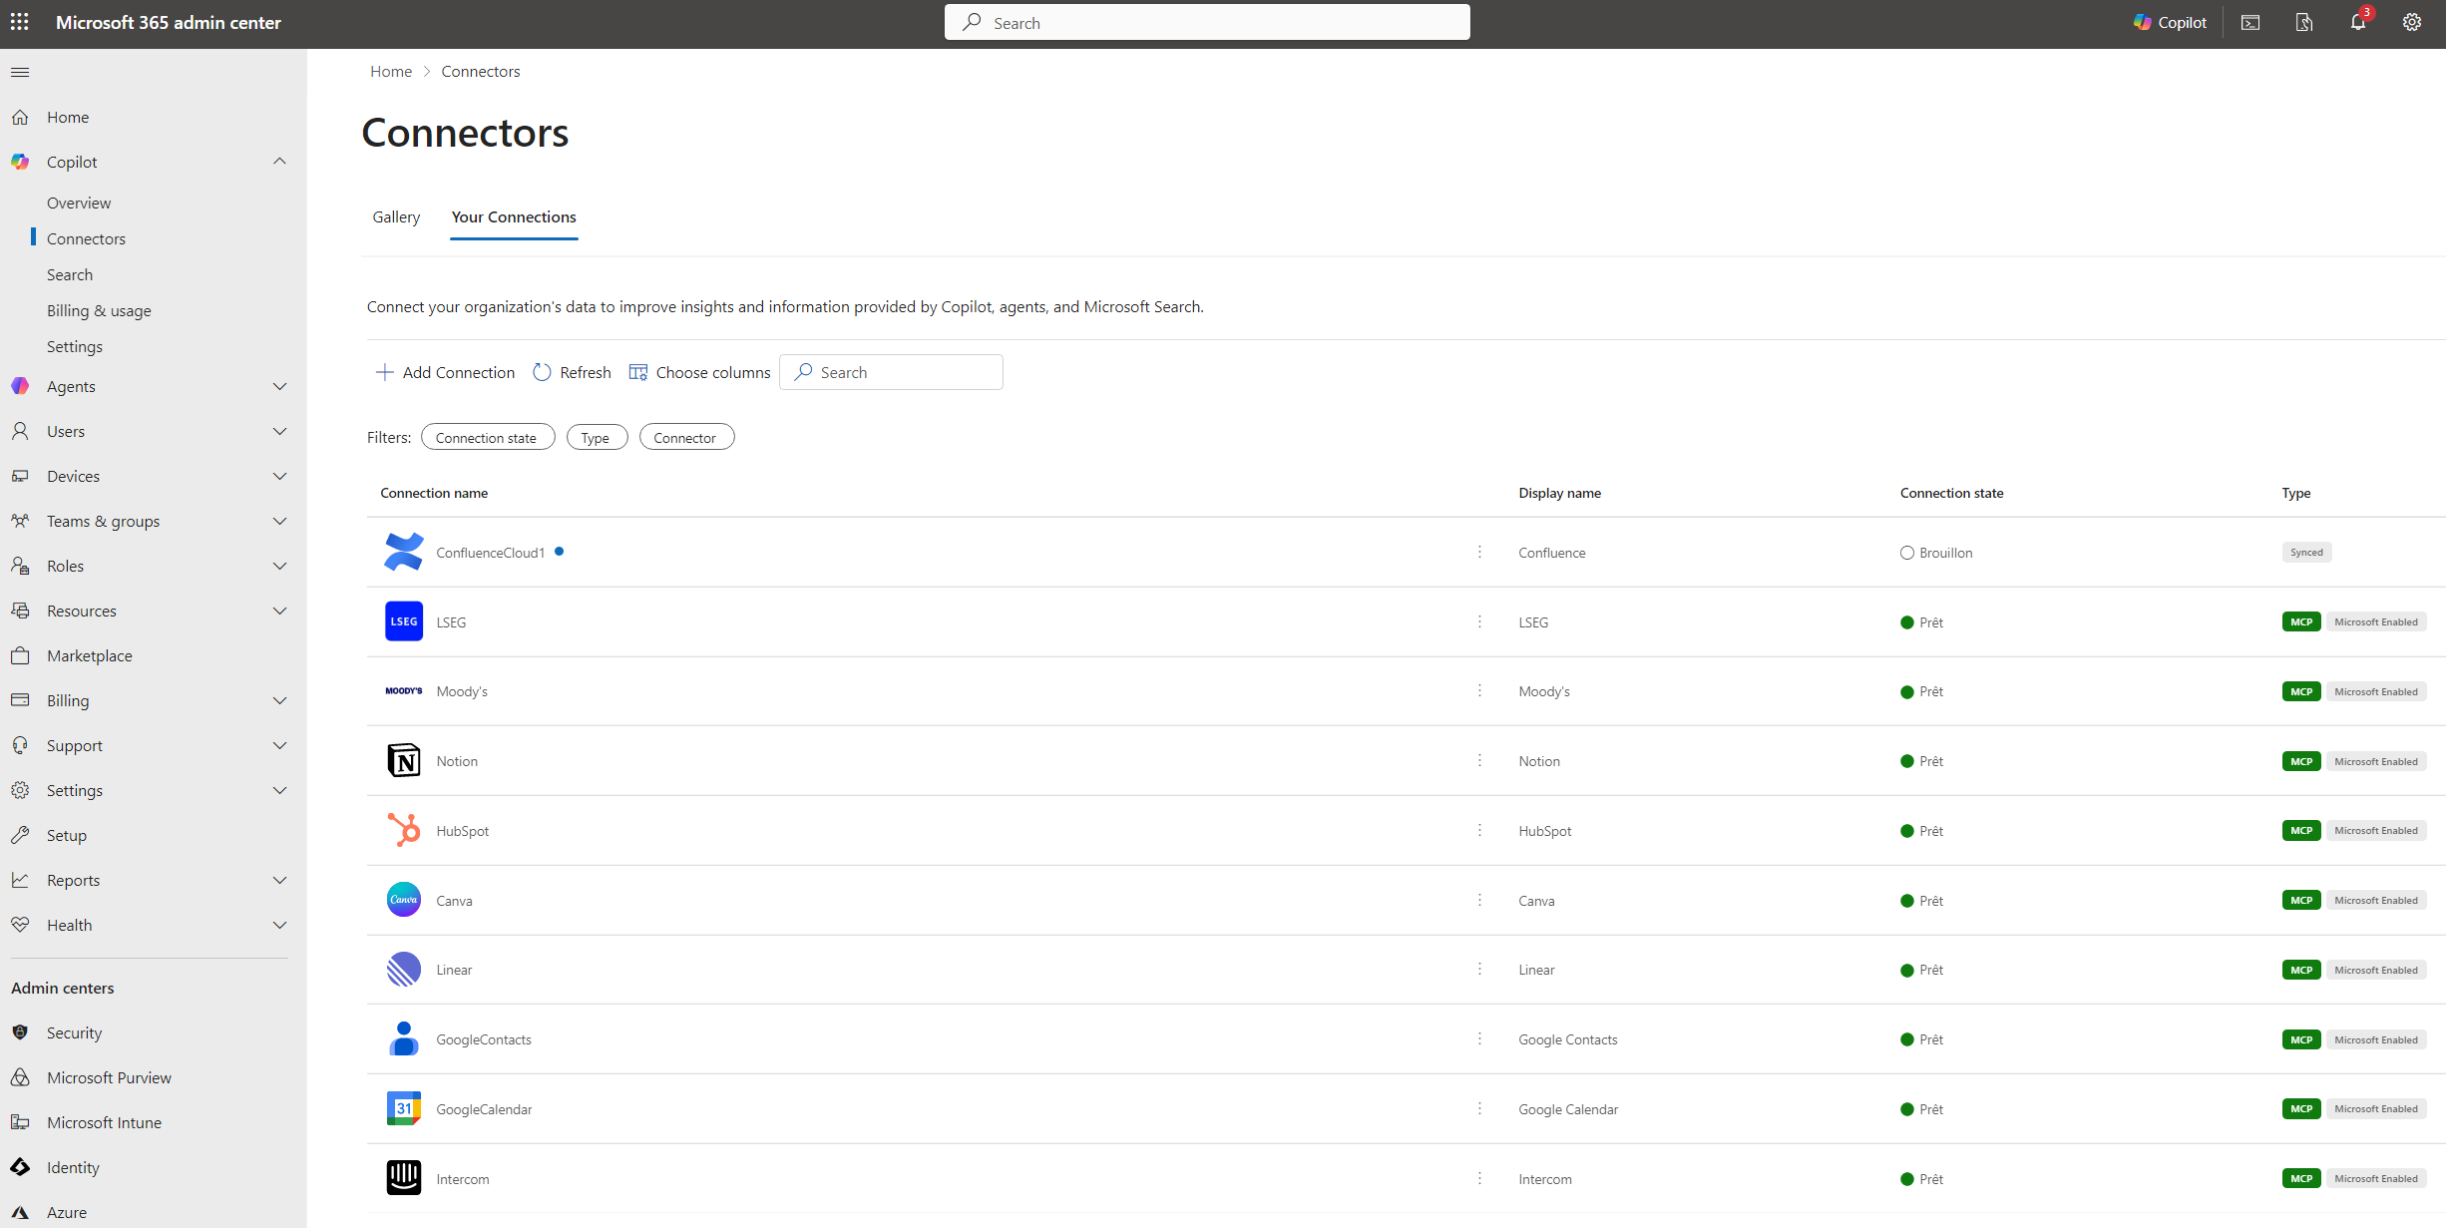Image resolution: width=2446 pixels, height=1228 pixels.
Task: Click Home breadcrumb link
Action: click(390, 71)
